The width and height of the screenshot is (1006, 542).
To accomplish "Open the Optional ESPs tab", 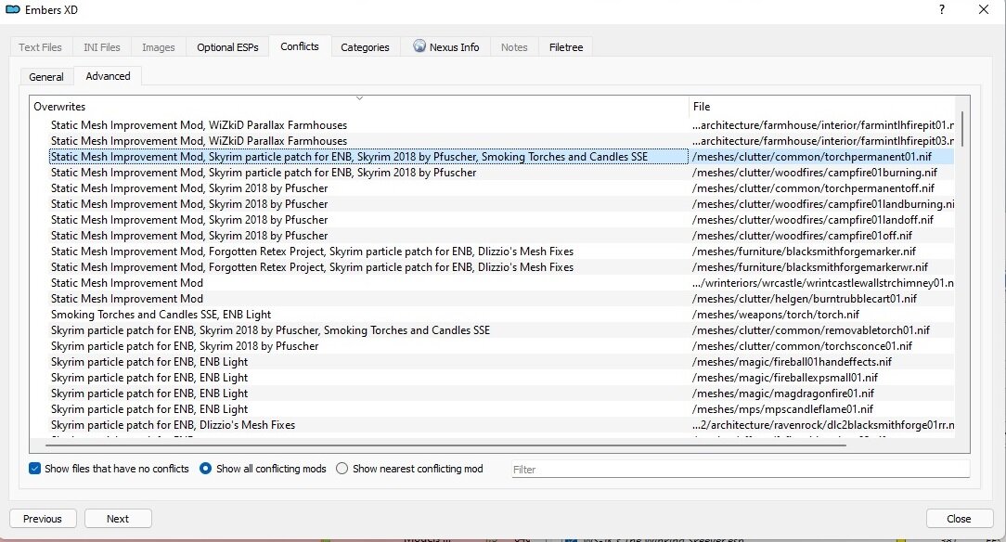I will [227, 47].
